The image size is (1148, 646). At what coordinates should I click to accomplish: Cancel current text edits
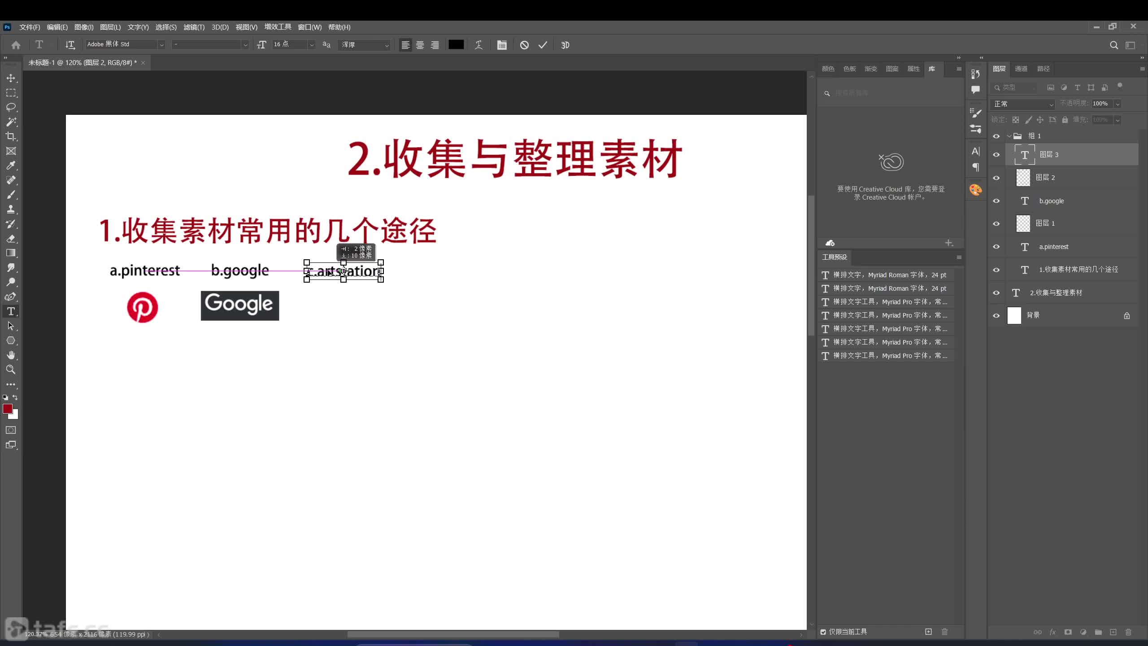point(524,45)
